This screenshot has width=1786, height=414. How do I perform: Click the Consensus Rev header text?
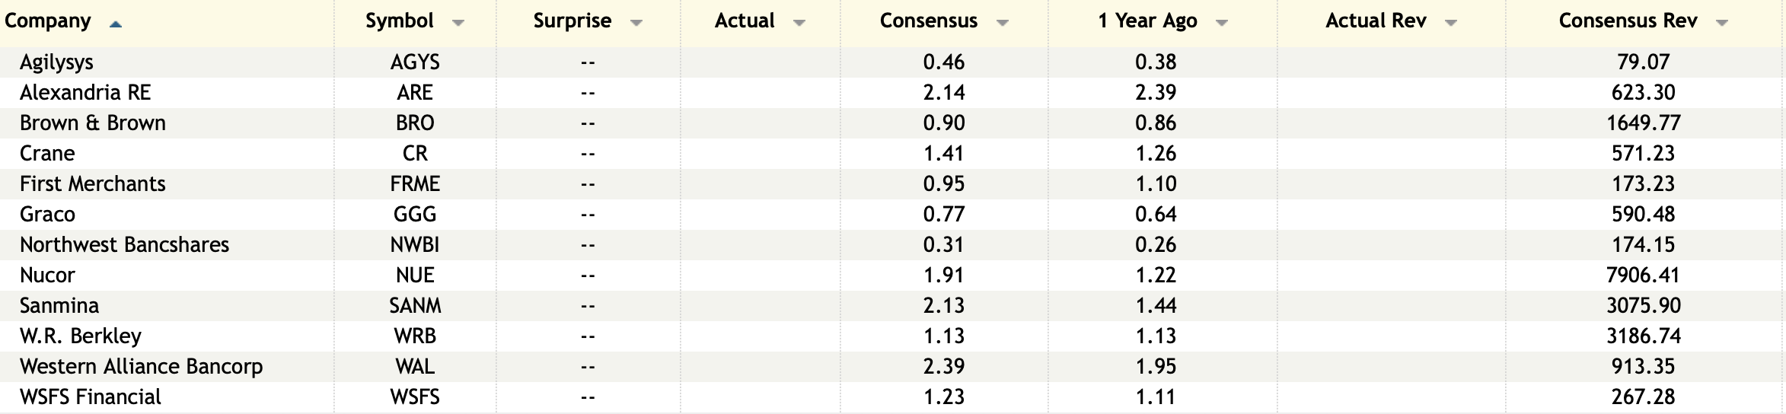[1628, 21]
